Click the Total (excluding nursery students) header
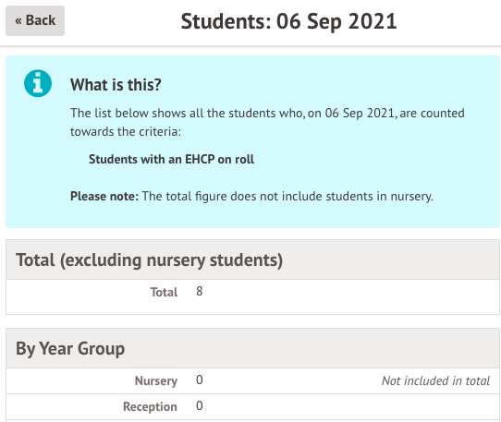The height and width of the screenshot is (422, 501). (x=252, y=259)
